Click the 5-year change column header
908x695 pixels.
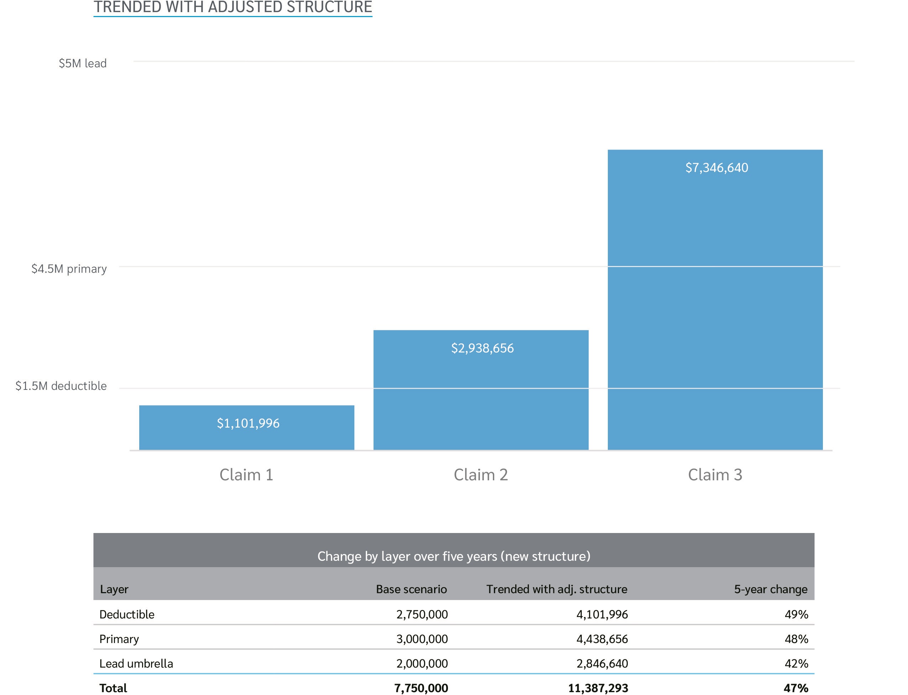(770, 589)
